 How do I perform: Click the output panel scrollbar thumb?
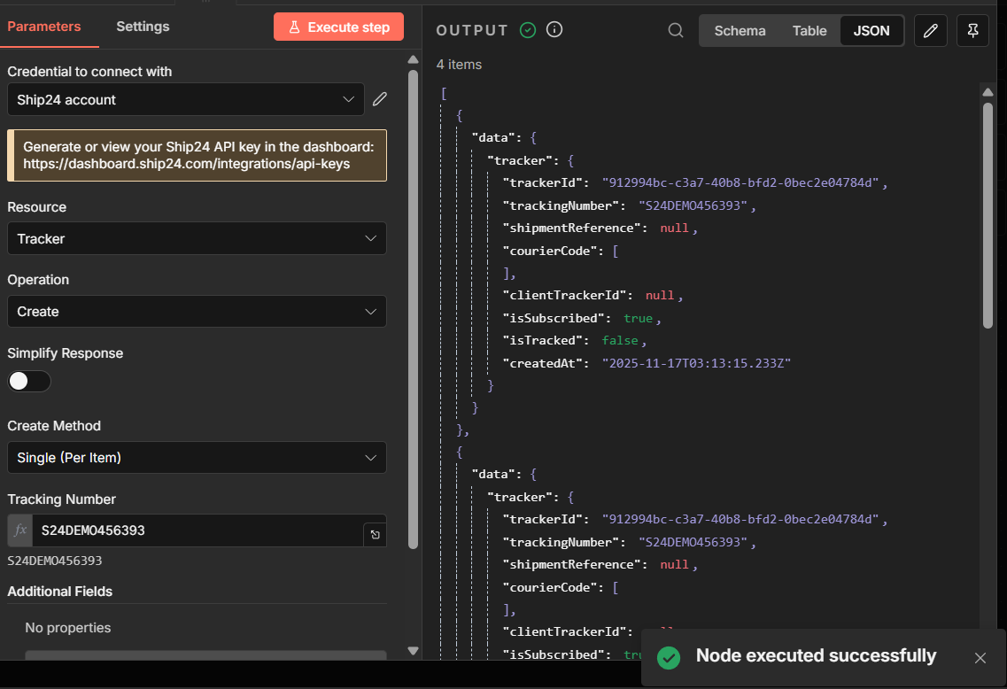coord(988,216)
